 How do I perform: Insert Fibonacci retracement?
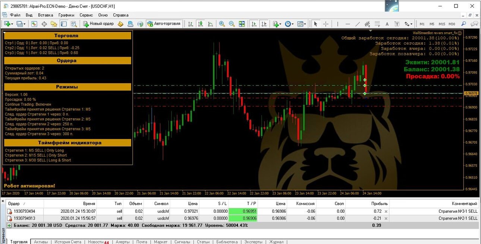[377, 24]
